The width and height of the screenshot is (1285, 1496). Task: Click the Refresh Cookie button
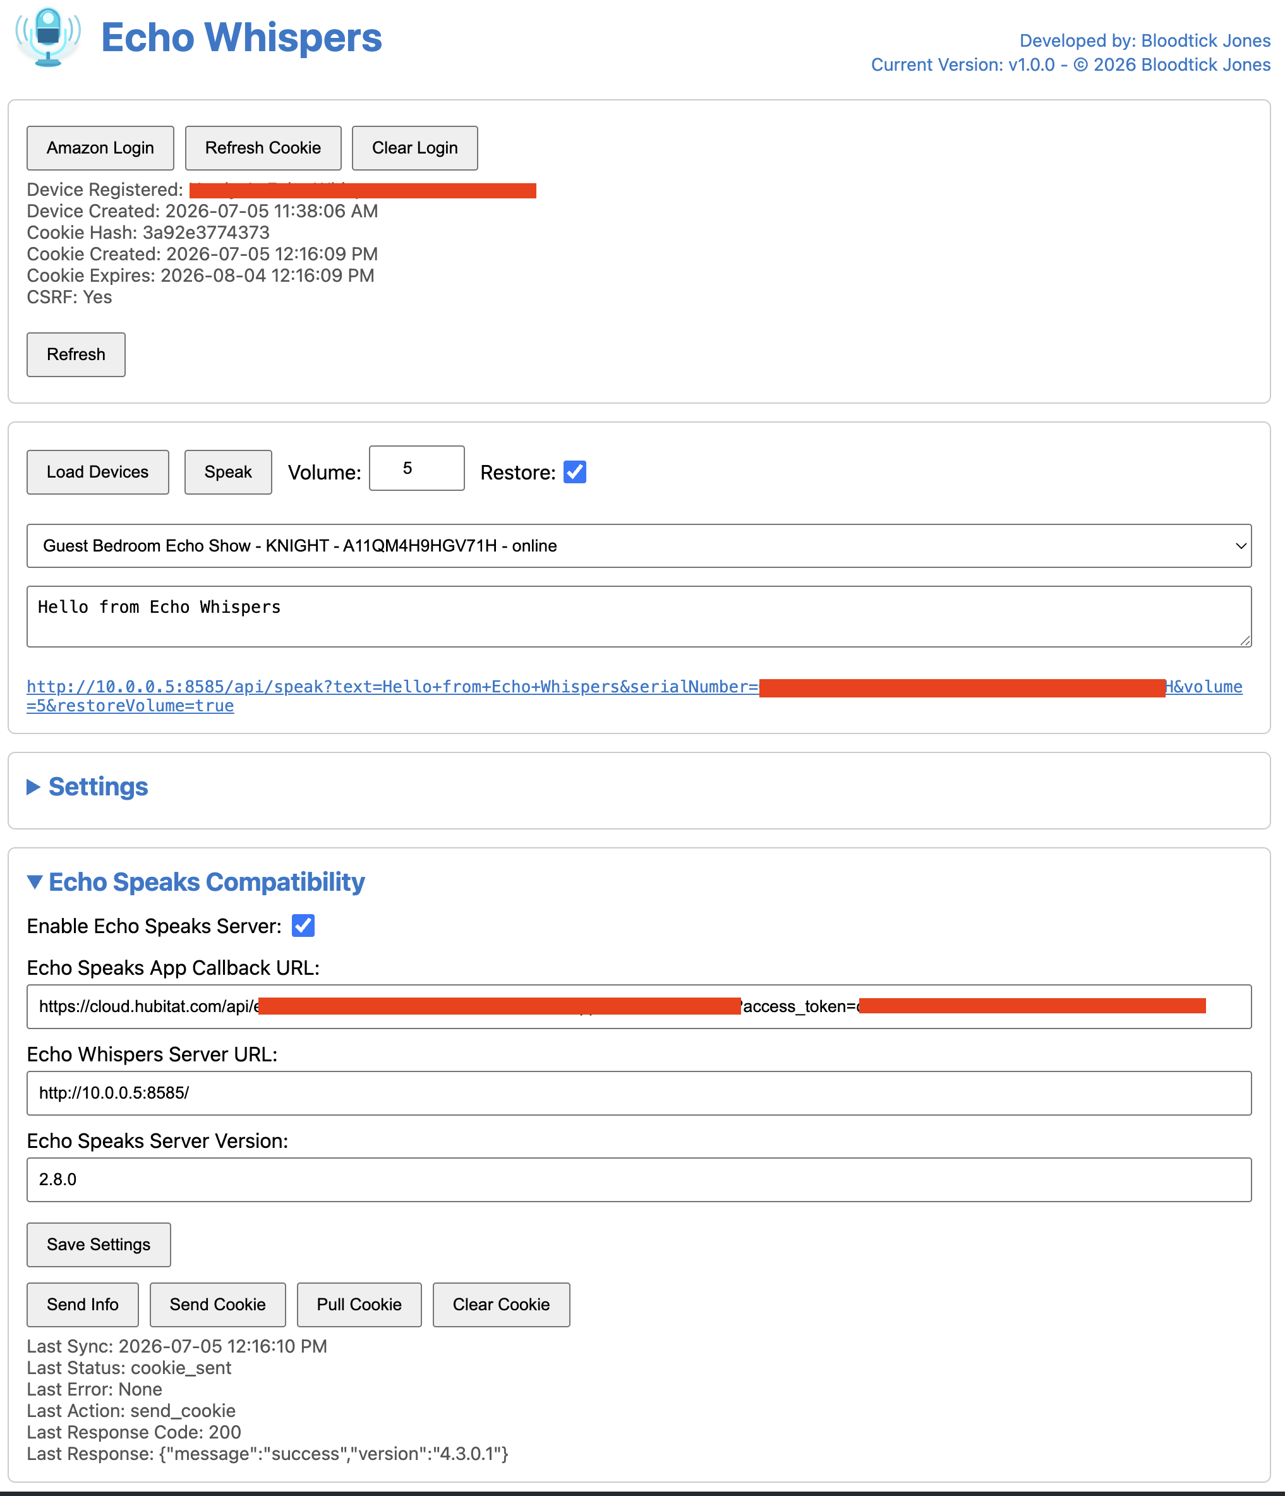coord(263,148)
